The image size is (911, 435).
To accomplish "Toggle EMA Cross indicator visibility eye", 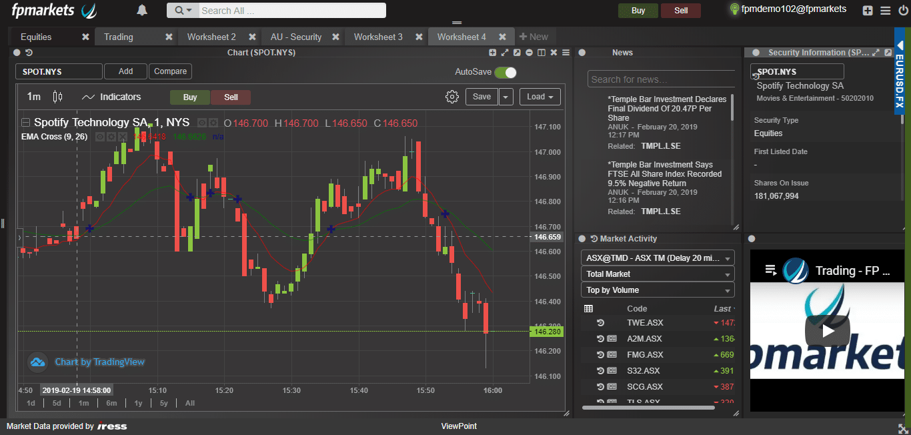I will [x=99, y=137].
